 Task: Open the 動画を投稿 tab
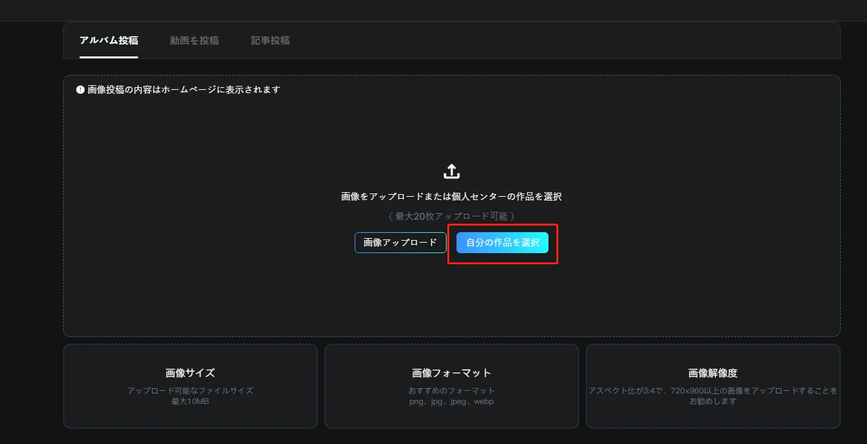[x=194, y=41]
